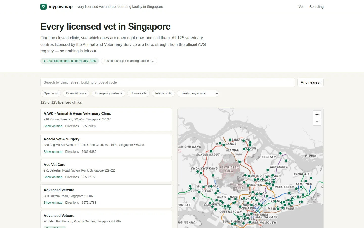Zoom in the map with plus button
Image resolution: width=364 pixels, height=228 pixels.
tap(317, 114)
